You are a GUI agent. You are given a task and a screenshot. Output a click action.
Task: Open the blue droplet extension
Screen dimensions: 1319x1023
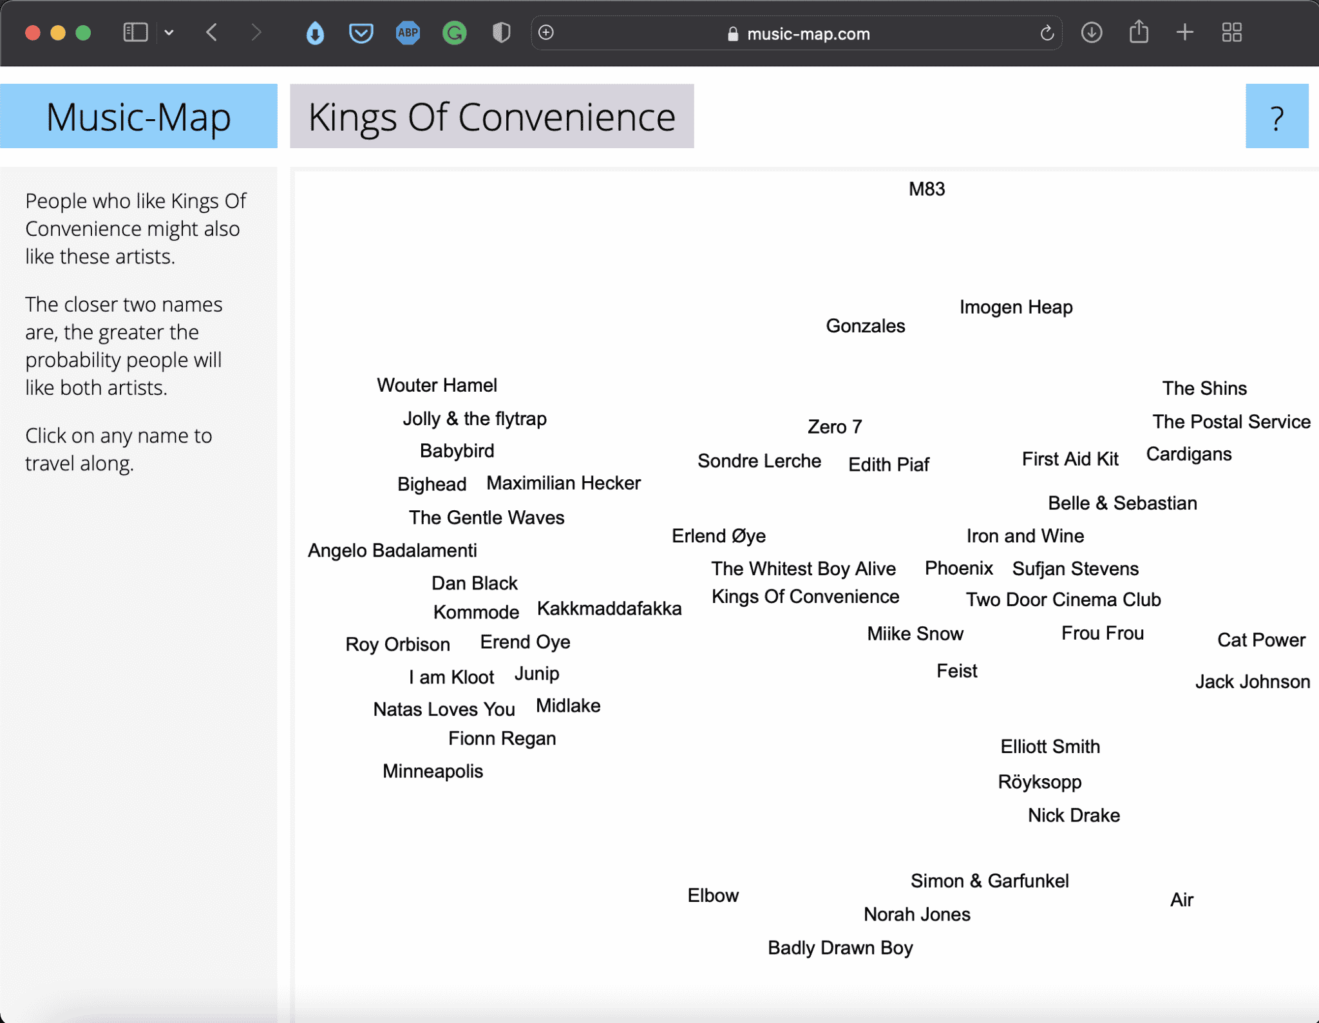315,32
